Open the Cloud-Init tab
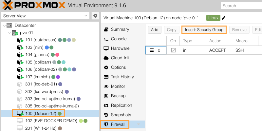This screenshot has width=262, height=131. coord(123,58)
